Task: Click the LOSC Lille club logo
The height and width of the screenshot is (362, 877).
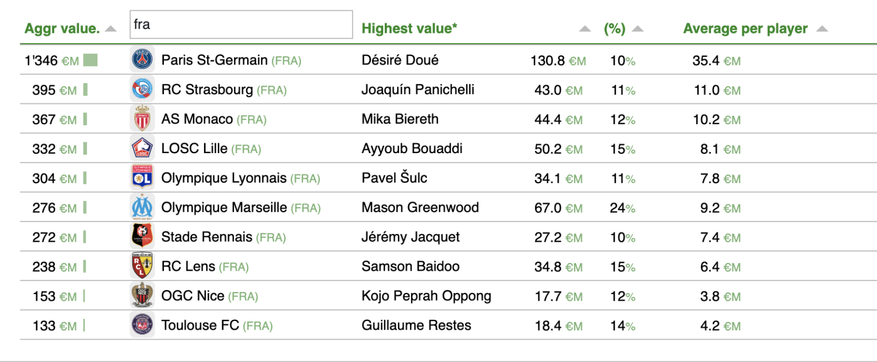Action: 143,148
